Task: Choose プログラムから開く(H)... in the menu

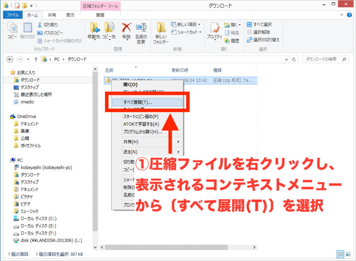Action: coord(147,132)
